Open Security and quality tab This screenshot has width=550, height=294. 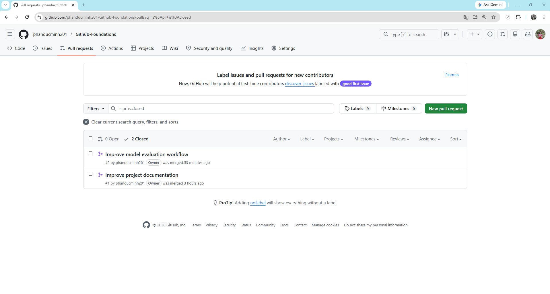(209, 48)
